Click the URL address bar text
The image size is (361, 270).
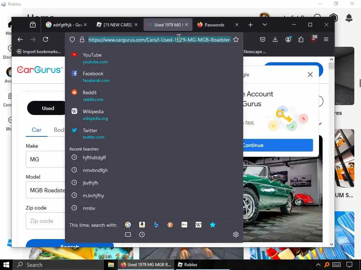[160, 40]
